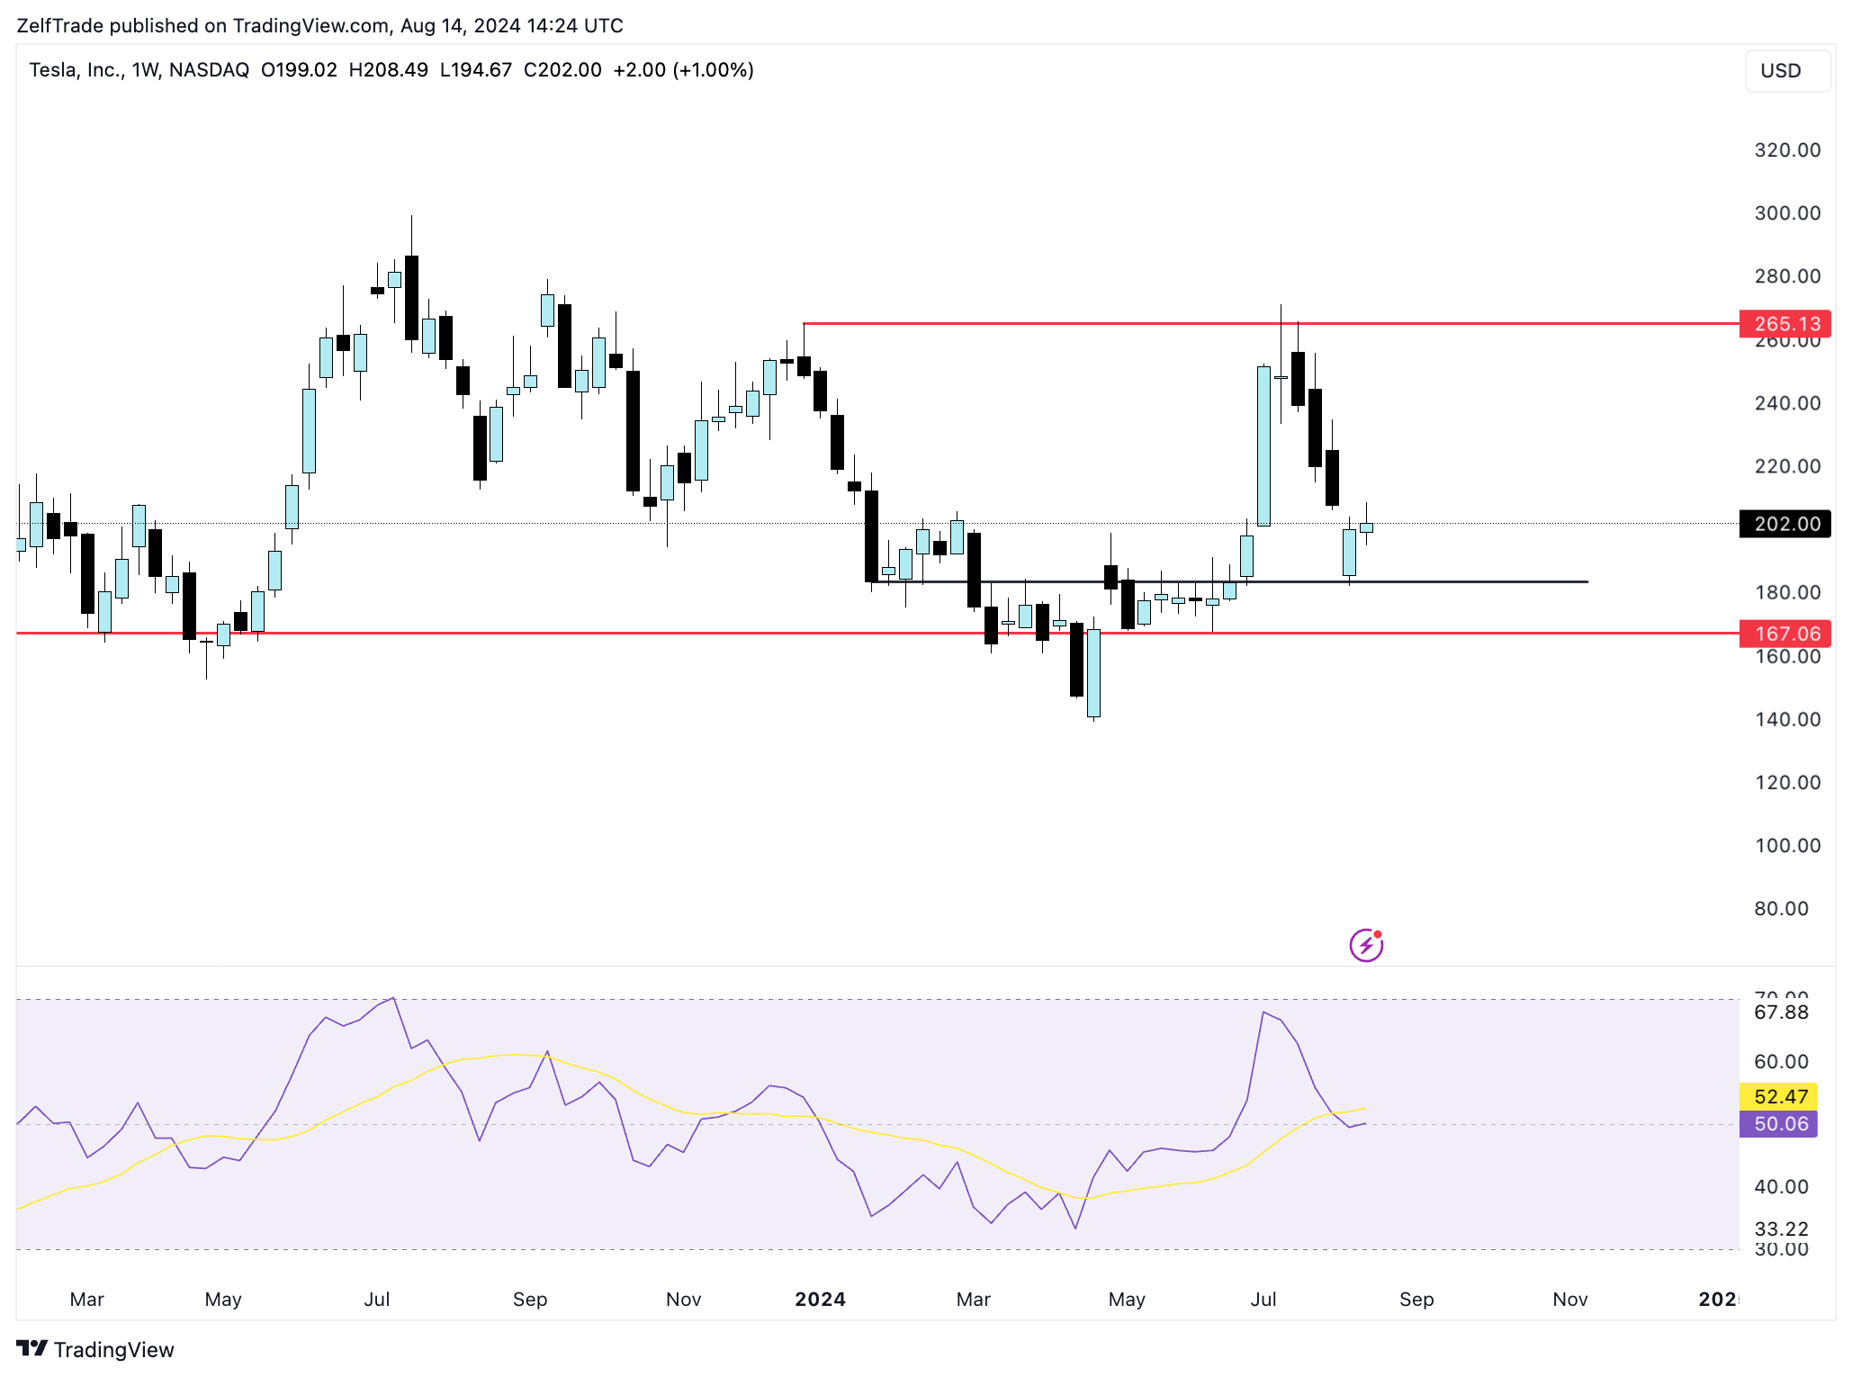
Task: Click the +2.00 (+1.00%) change text
Action: (683, 70)
